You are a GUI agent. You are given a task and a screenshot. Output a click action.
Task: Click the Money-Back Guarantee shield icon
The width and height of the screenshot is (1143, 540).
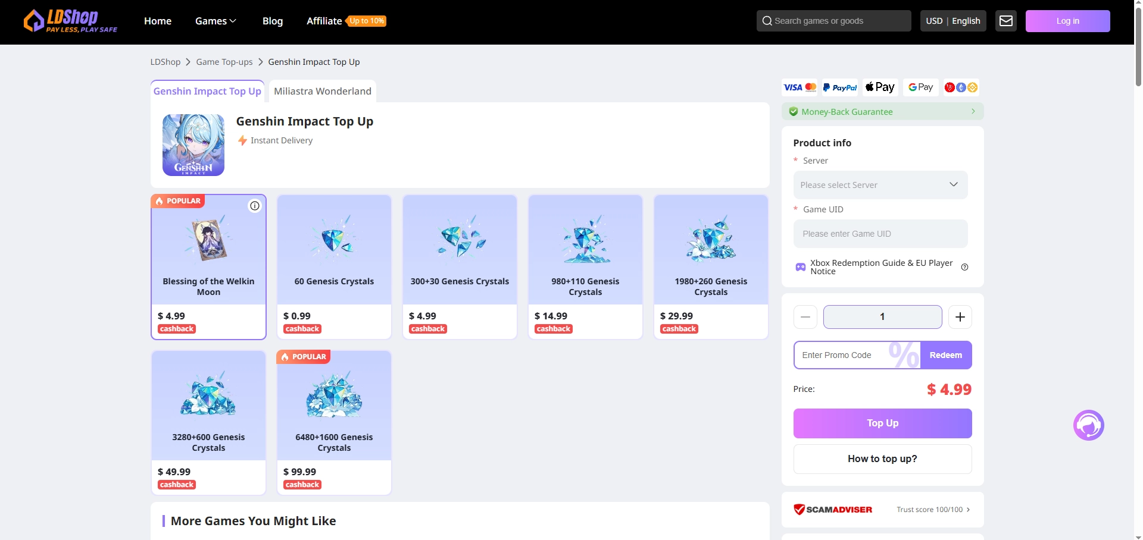tap(794, 112)
